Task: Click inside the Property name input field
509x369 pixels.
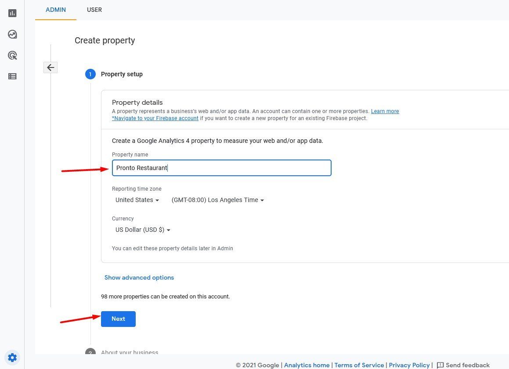Action: [x=221, y=168]
